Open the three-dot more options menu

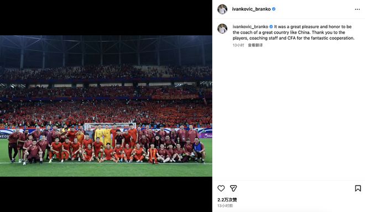point(357,9)
